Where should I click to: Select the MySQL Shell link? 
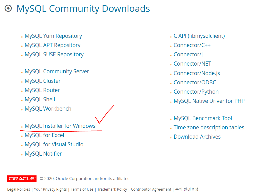point(40,99)
